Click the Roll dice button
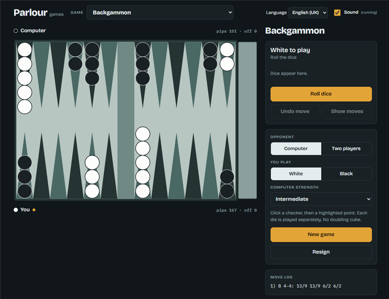The height and width of the screenshot is (299, 389). tap(321, 94)
